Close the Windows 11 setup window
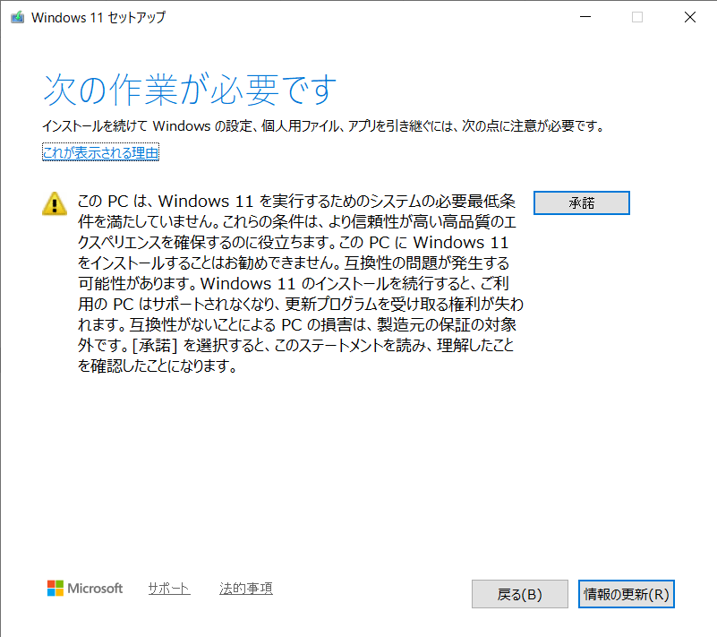 689,17
